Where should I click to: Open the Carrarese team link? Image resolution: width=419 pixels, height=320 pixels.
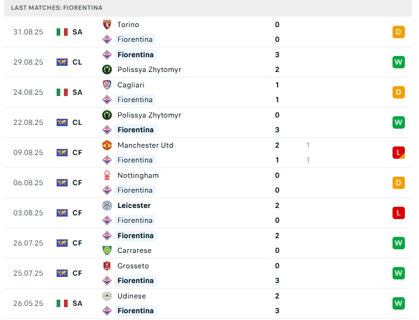[x=134, y=250]
